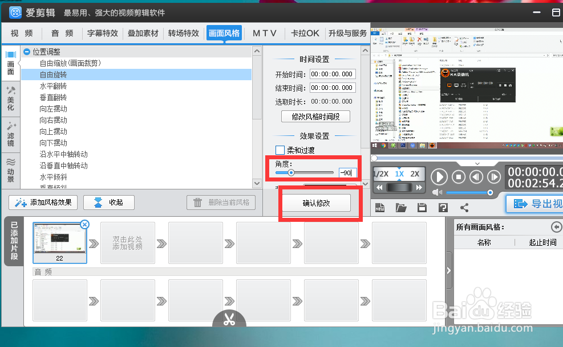Step to previous frame in player
This screenshot has width=563, height=347.
(476, 177)
